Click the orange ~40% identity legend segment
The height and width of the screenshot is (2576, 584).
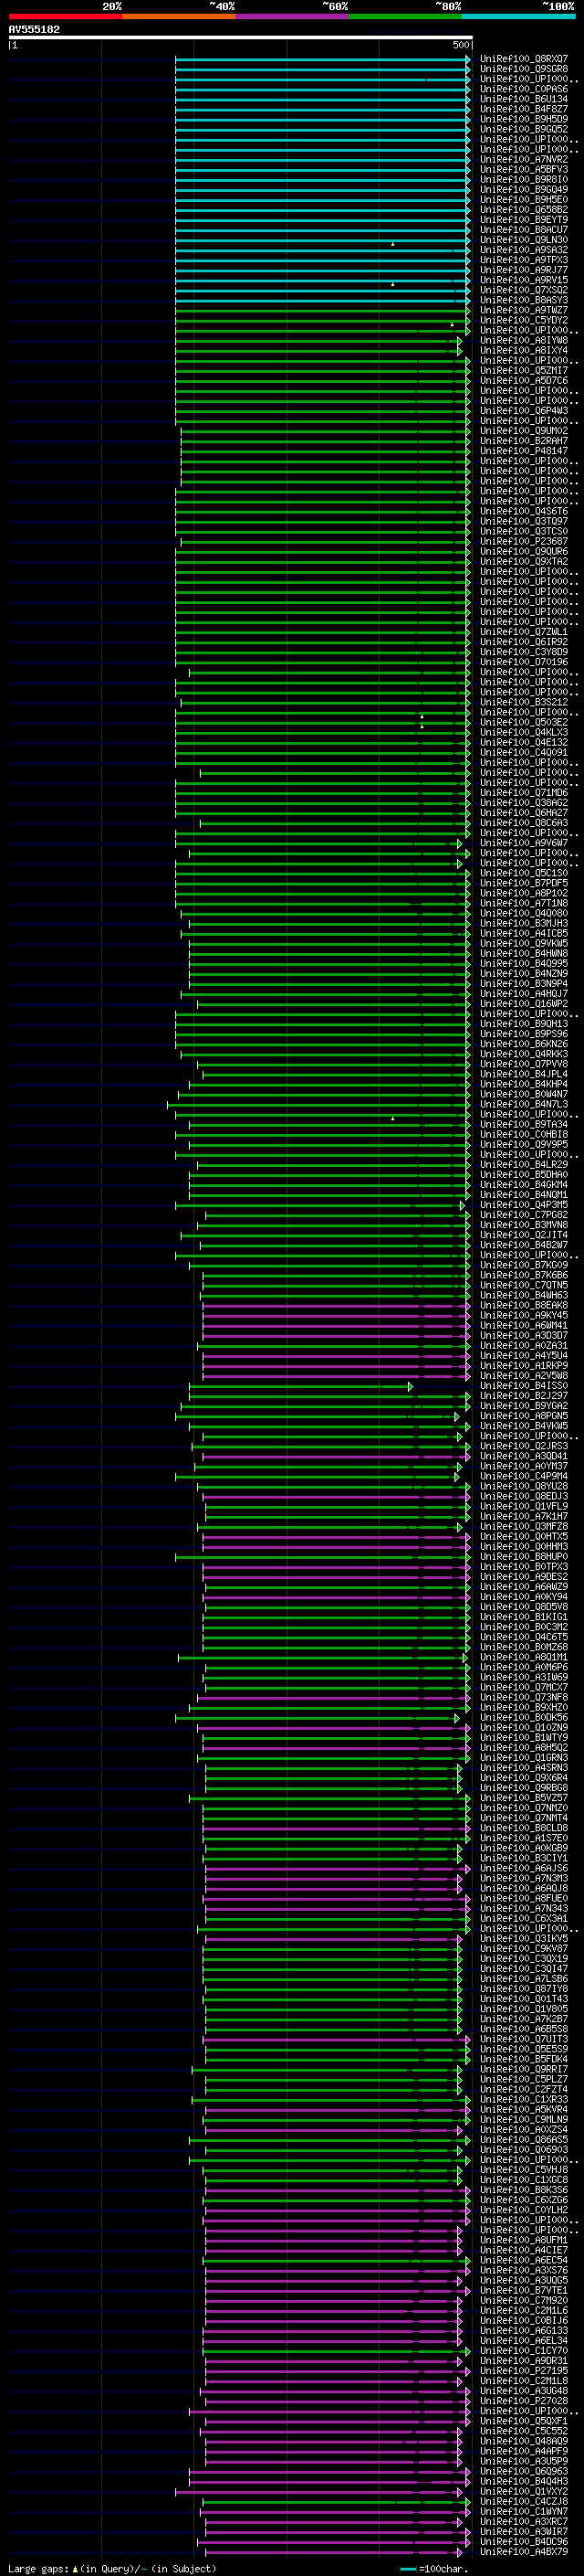pos(179,16)
